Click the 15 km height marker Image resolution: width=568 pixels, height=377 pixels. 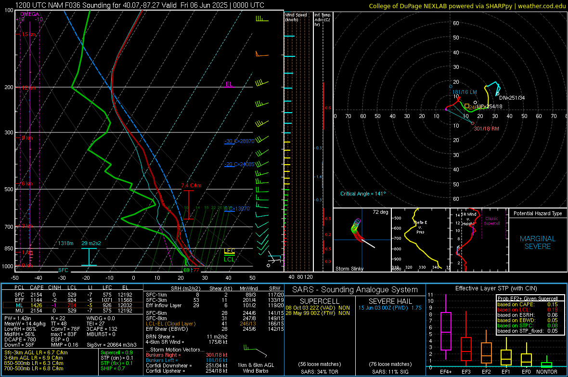28,35
